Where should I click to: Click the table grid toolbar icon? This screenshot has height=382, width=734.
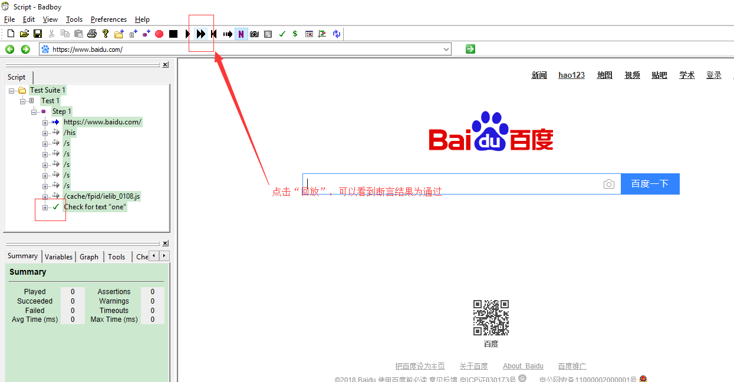[x=309, y=34]
